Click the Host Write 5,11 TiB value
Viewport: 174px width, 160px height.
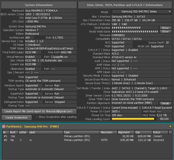click(162, 115)
